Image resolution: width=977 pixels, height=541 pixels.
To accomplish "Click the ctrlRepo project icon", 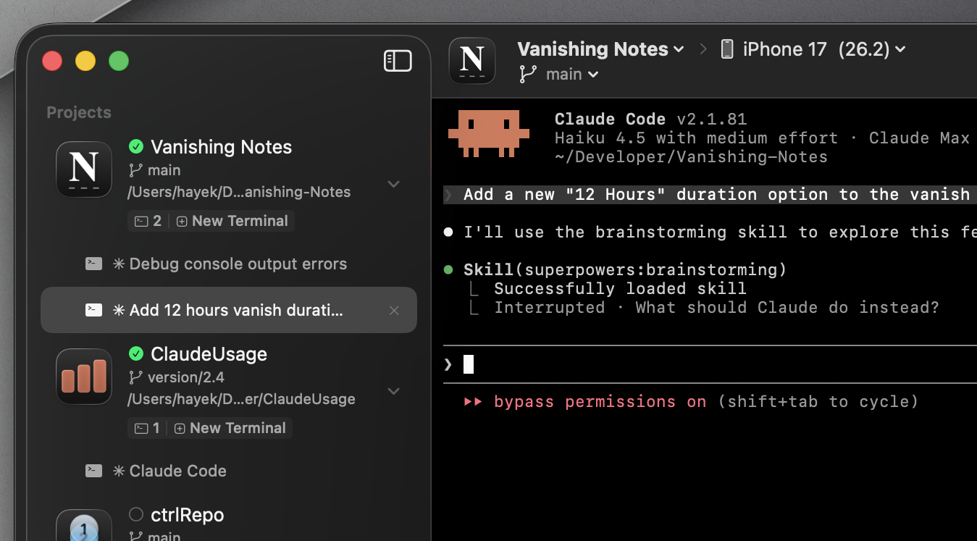I will [x=84, y=527].
